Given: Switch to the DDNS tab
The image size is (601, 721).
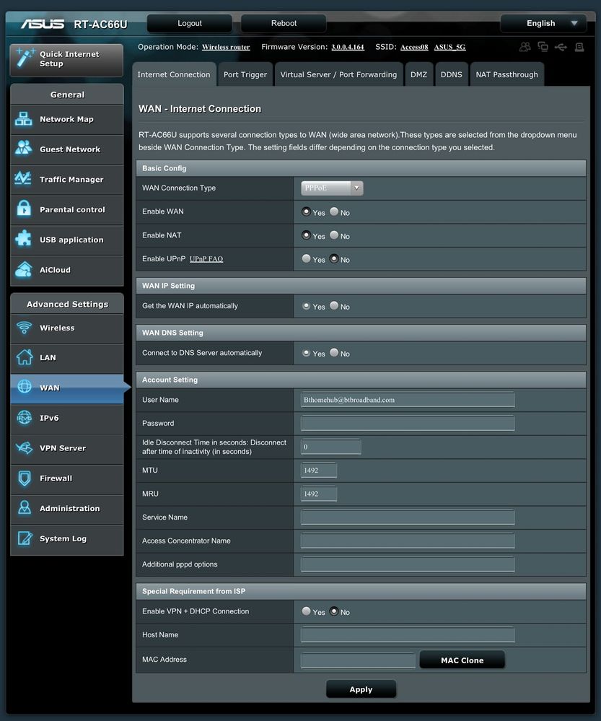Looking at the screenshot, I should [451, 74].
